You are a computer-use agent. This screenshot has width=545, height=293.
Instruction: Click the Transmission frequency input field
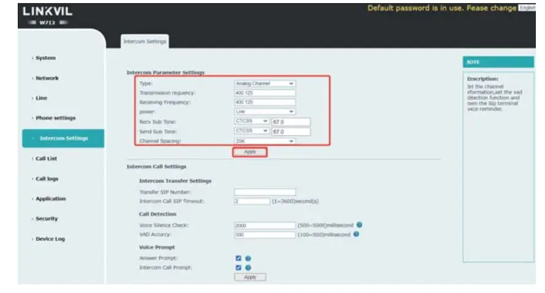(265, 93)
